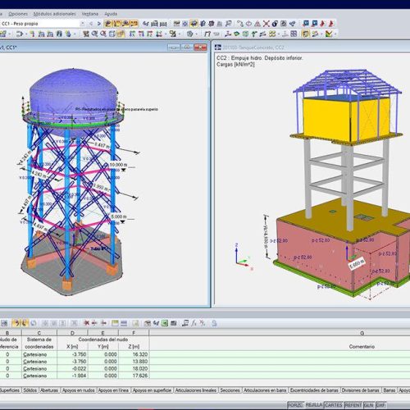Click the formula fx icon in table toolbar
410x410 pixels.
(194, 323)
